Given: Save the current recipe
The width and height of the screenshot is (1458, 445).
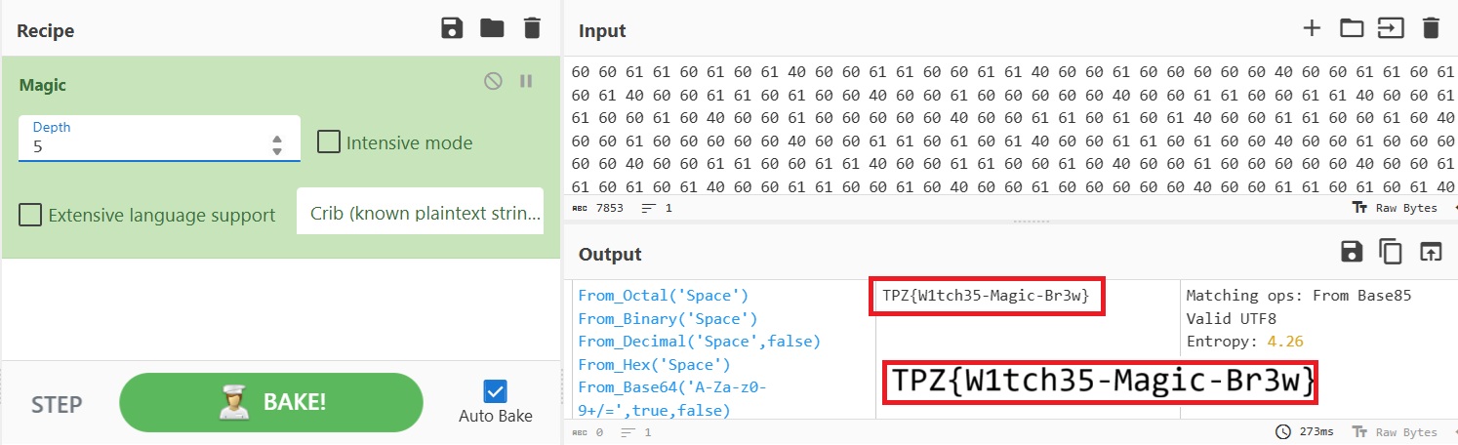Looking at the screenshot, I should (x=452, y=28).
